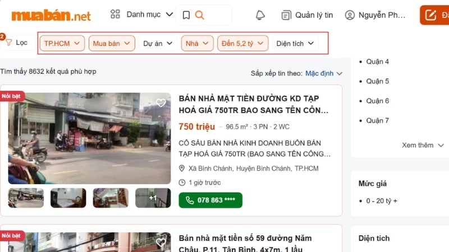Open second small interior thumbnail
The height and width of the screenshot is (252, 449).
(68, 198)
